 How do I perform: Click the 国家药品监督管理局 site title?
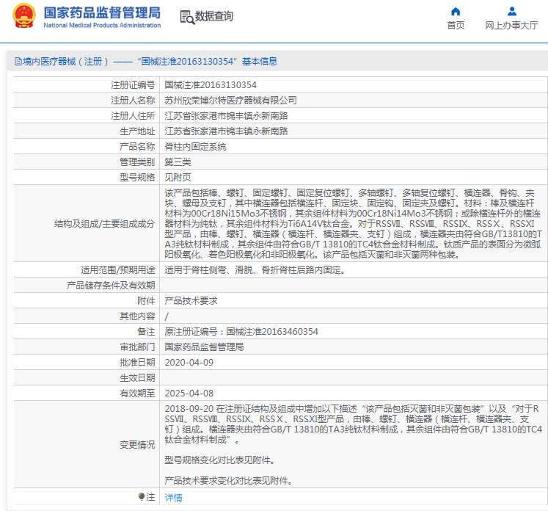[x=101, y=12]
